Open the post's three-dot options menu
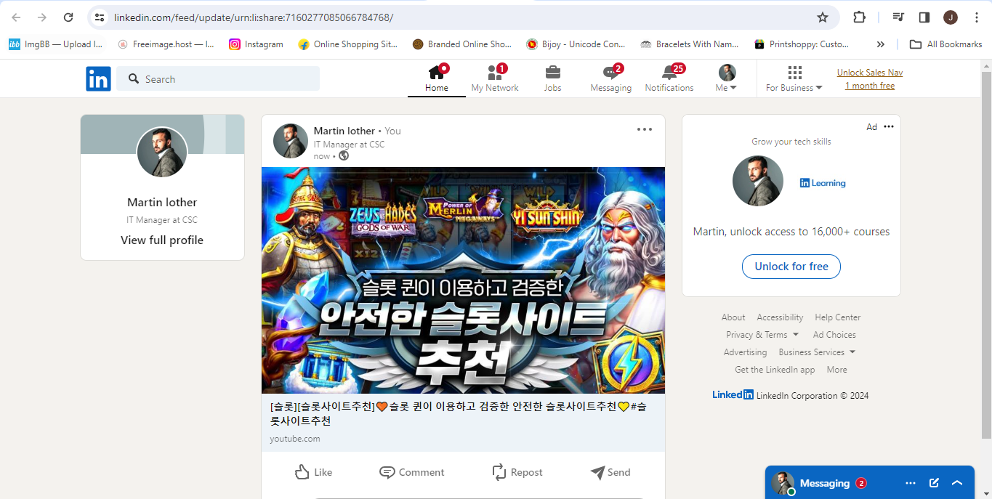 [x=645, y=129]
